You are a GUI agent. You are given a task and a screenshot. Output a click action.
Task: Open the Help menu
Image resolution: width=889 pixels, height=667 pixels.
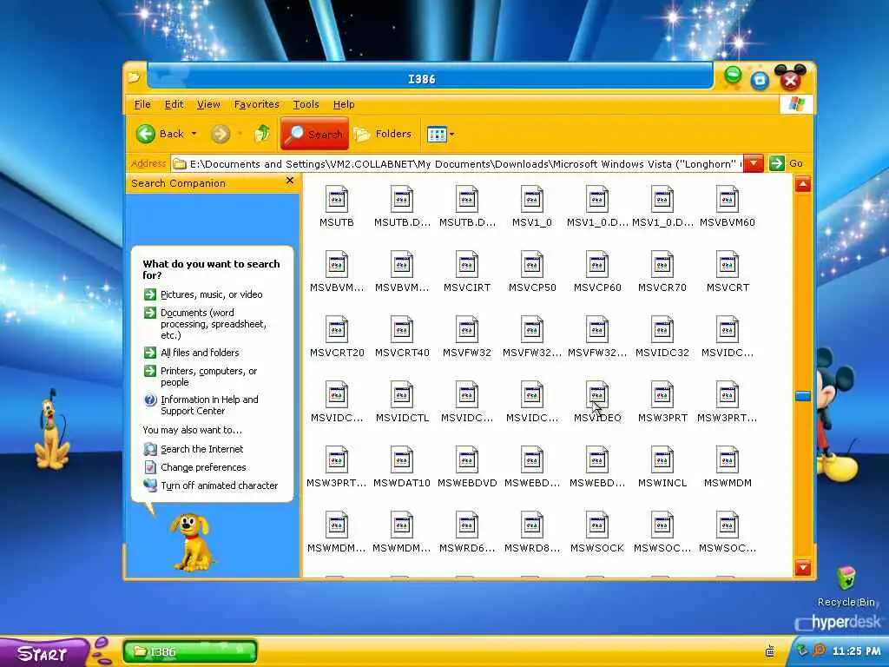pos(344,104)
